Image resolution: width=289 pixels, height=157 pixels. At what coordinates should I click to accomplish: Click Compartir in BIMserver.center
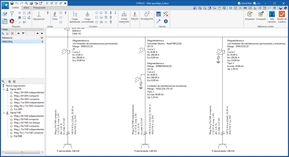point(261,16)
